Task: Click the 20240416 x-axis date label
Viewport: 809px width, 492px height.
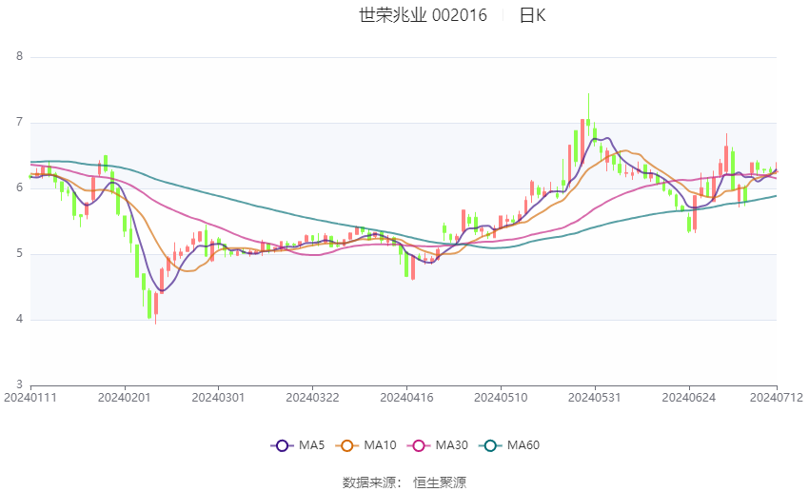Action: point(406,398)
